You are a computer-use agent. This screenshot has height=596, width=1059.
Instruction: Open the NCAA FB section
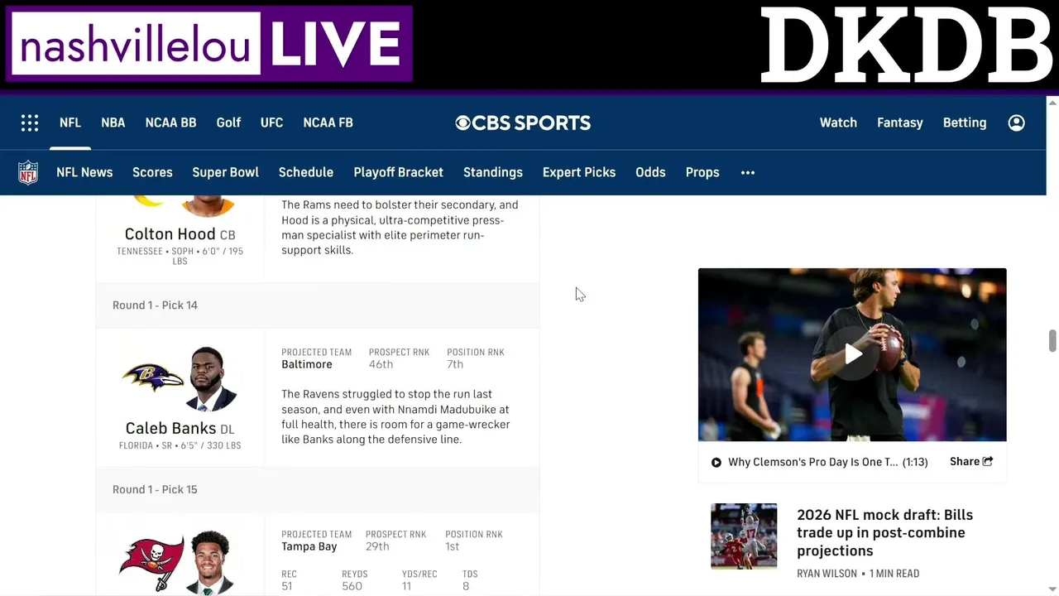point(328,123)
